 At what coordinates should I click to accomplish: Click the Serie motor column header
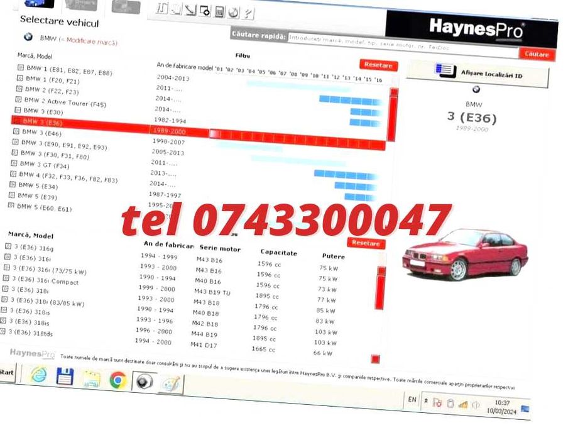click(x=220, y=248)
